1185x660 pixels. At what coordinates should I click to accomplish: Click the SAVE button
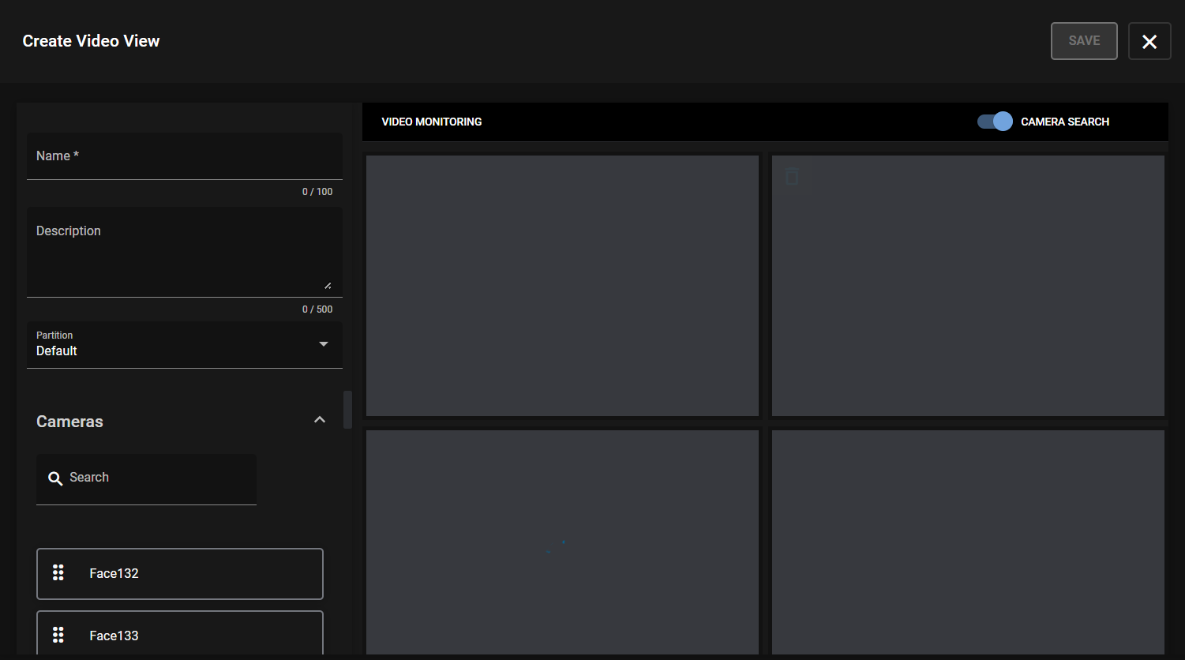coord(1083,40)
